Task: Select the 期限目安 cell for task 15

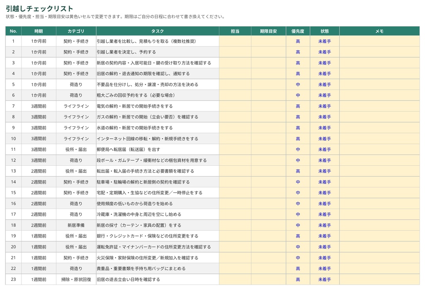Action: coord(269,193)
